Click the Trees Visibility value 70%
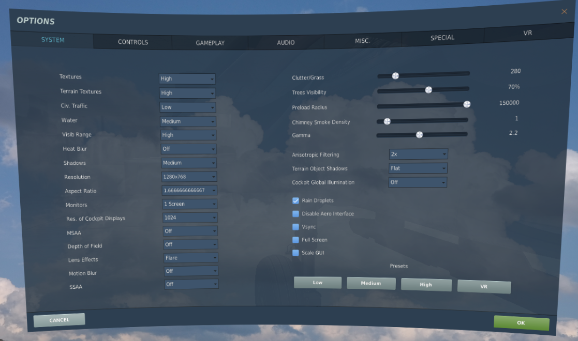578x341 pixels. coord(514,87)
